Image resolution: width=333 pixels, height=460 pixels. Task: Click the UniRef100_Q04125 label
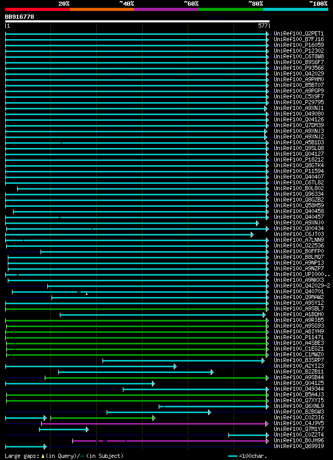point(299,383)
